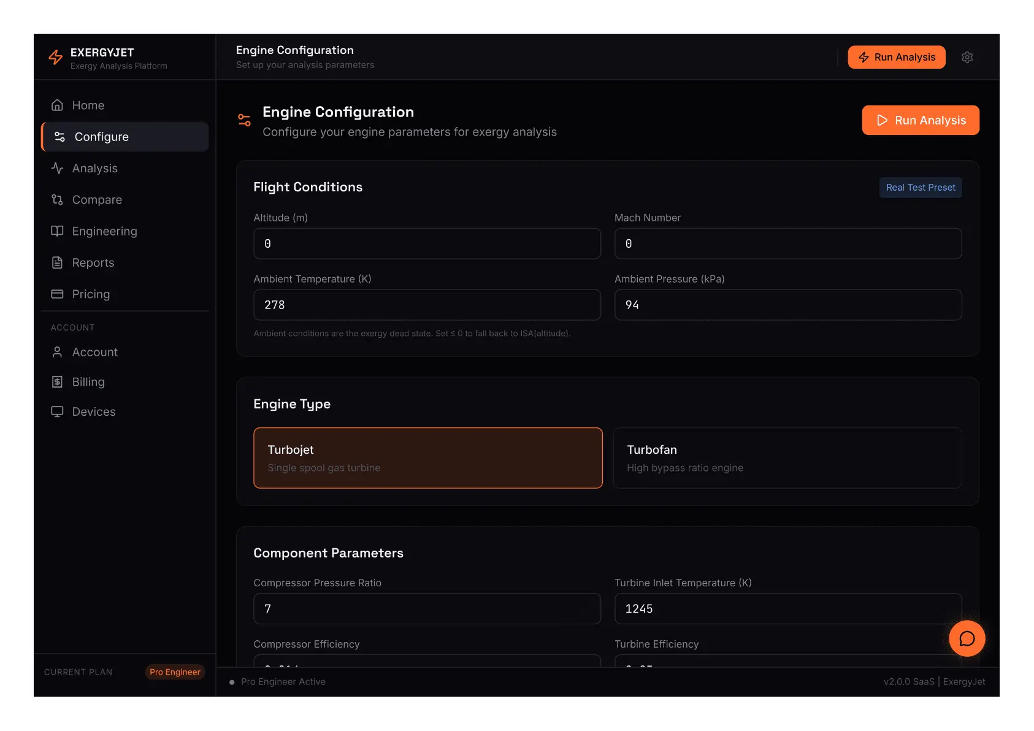Click the ExergyJet lightning bolt logo
This screenshot has height=731, width=1034.
tap(56, 57)
